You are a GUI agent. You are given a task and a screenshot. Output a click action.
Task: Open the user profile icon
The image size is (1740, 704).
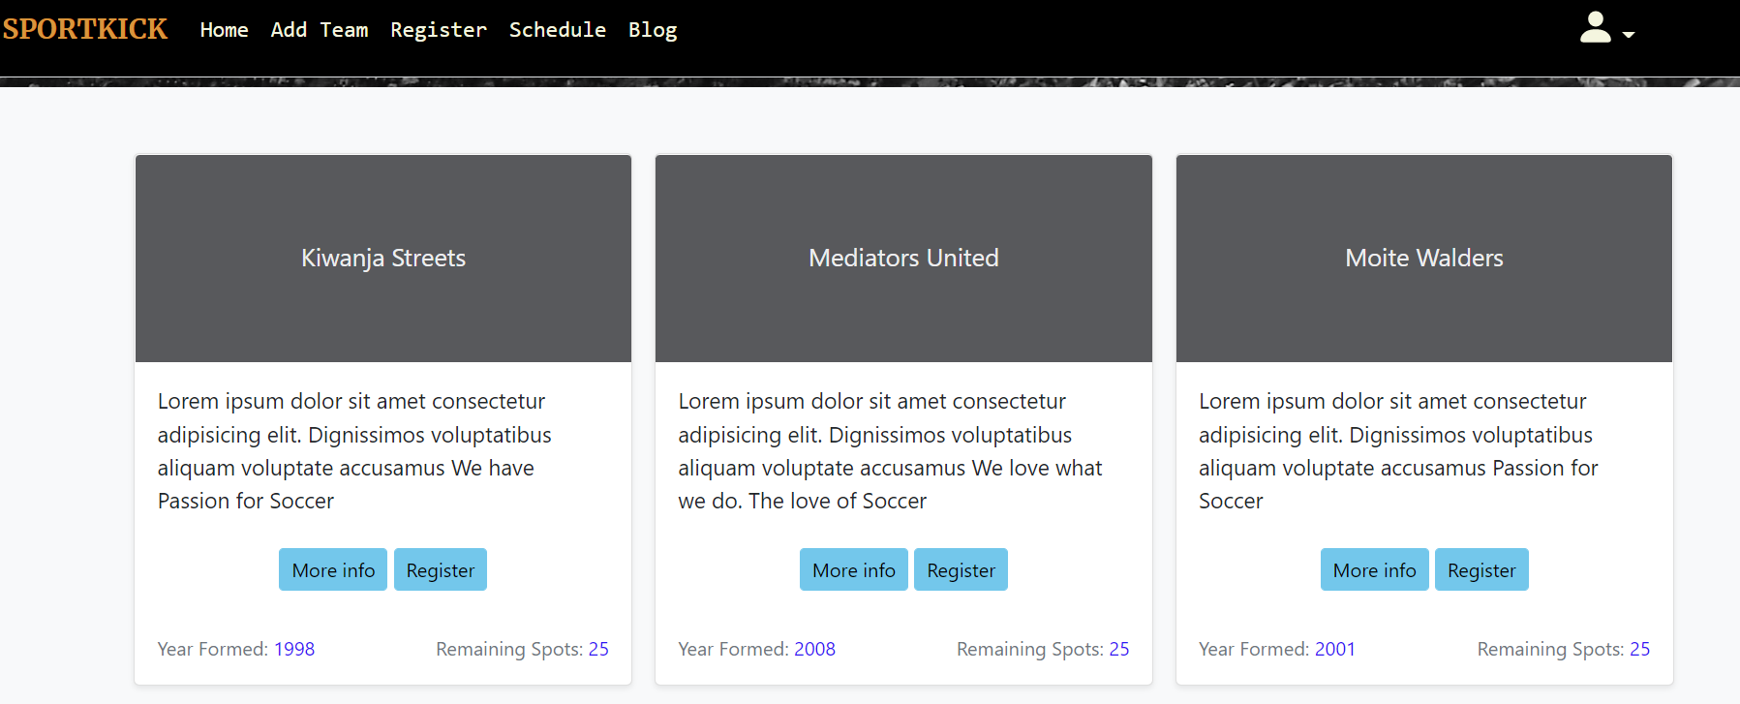coord(1595,27)
